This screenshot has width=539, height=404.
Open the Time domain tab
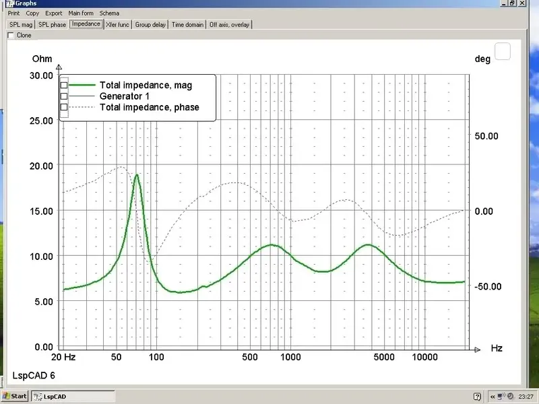187,25
